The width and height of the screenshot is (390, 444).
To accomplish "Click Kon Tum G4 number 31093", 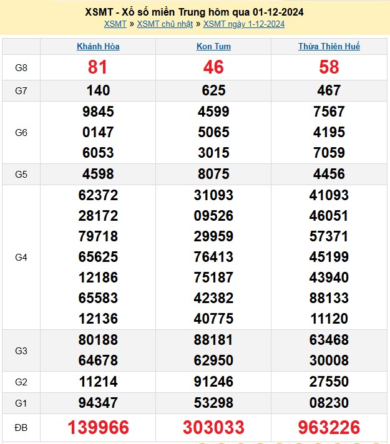I will (x=213, y=195).
